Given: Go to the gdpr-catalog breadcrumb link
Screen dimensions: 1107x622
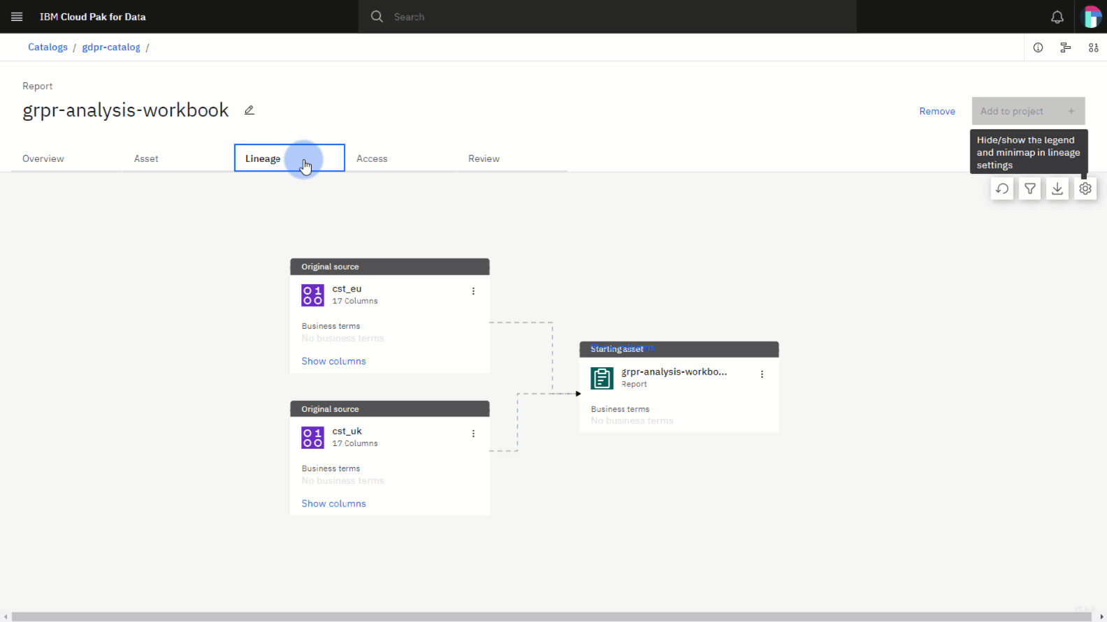Looking at the screenshot, I should (x=111, y=47).
